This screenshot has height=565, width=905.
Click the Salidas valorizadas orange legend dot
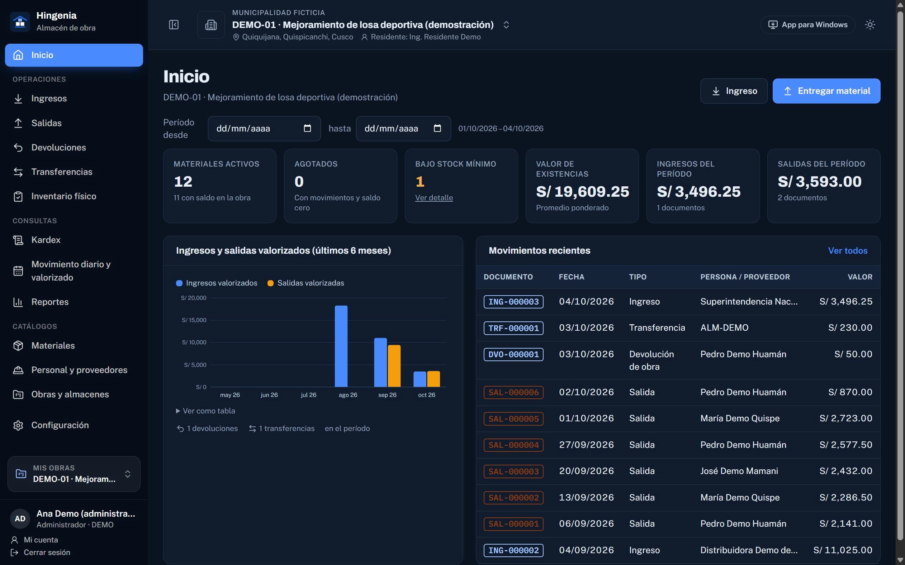[x=270, y=283]
